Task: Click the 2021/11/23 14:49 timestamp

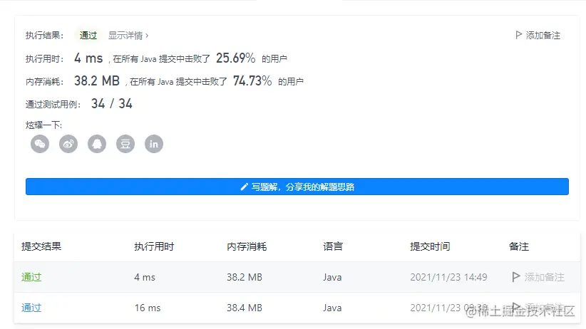Action: tap(448, 277)
